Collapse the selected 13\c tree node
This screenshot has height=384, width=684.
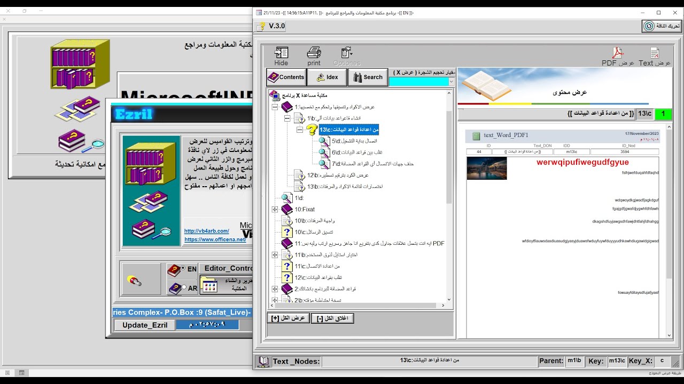click(x=300, y=130)
